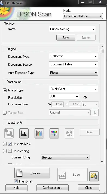Viewport: 107px width, 194px height.
Task: Open the Configuration dialog
Action: [x=53, y=188]
